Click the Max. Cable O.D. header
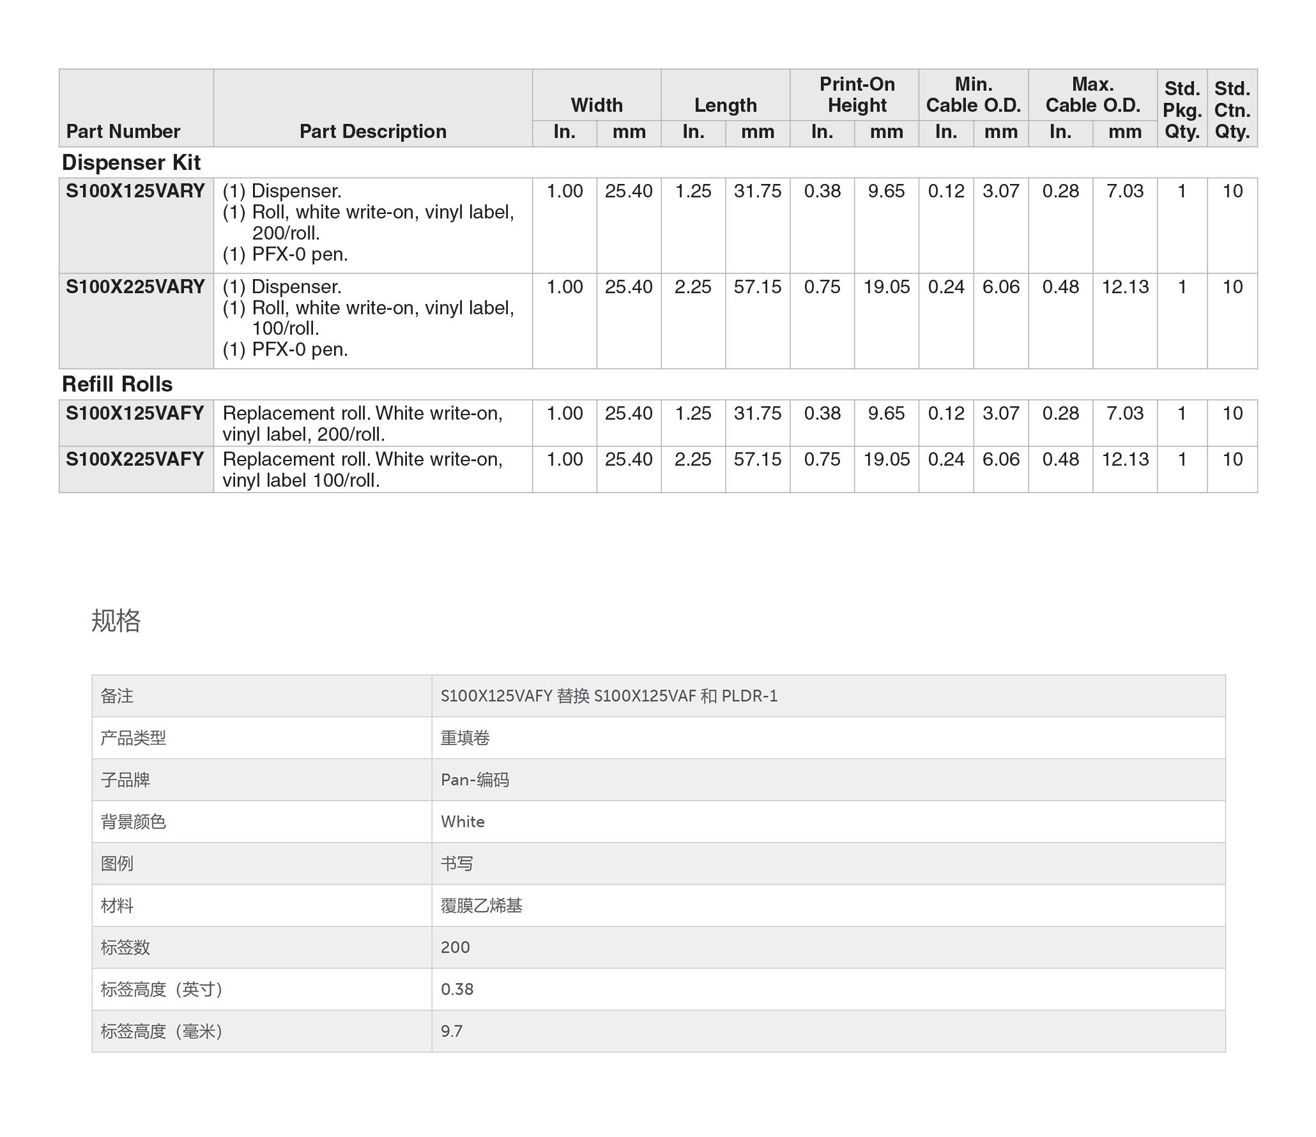Image resolution: width=1316 pixels, height=1137 pixels. click(x=1092, y=95)
